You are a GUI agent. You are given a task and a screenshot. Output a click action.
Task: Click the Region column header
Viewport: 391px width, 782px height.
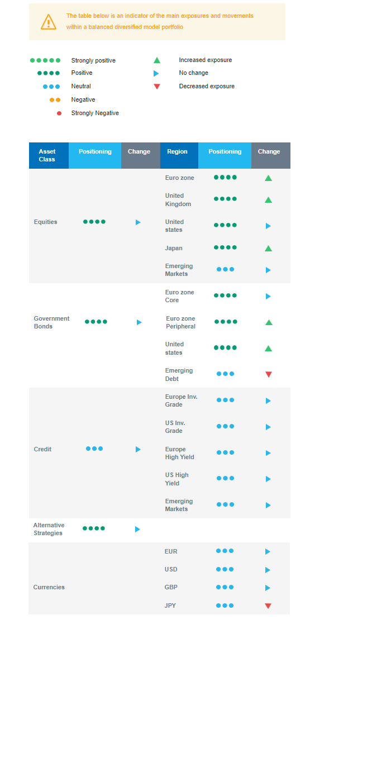(x=178, y=152)
